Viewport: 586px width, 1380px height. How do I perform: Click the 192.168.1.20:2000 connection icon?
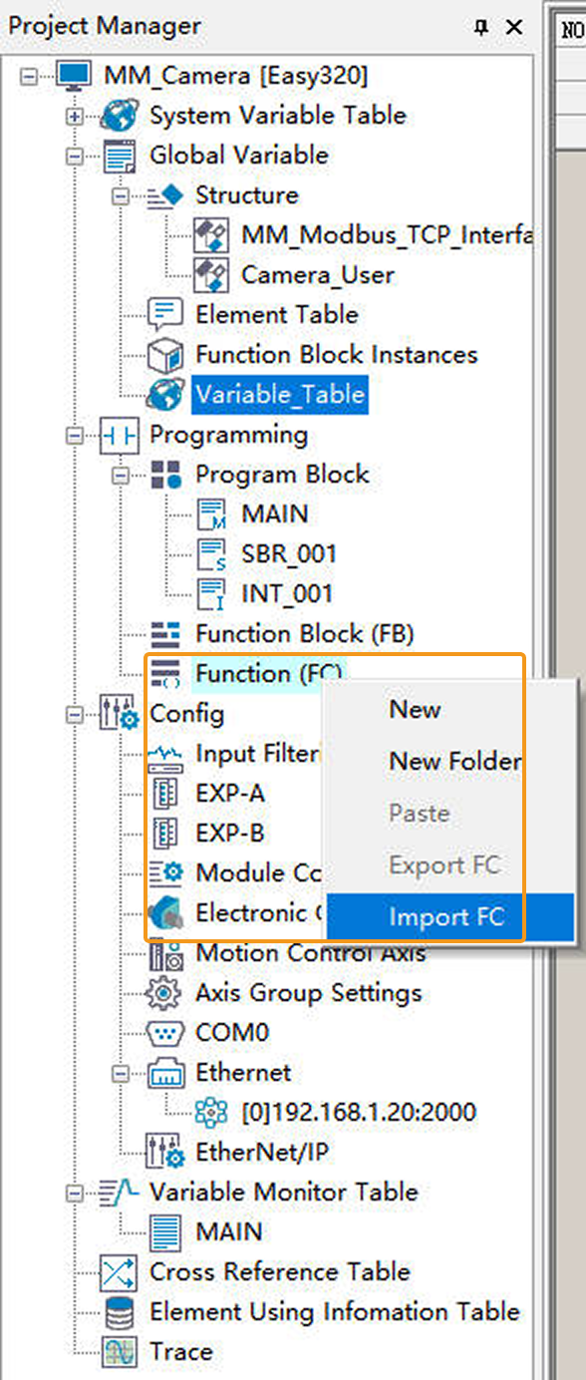(x=211, y=1113)
